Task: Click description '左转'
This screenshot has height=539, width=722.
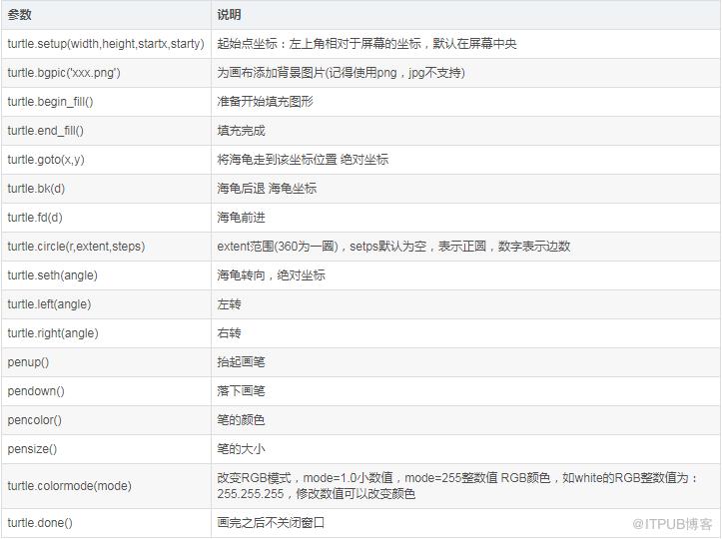Action: (229, 304)
